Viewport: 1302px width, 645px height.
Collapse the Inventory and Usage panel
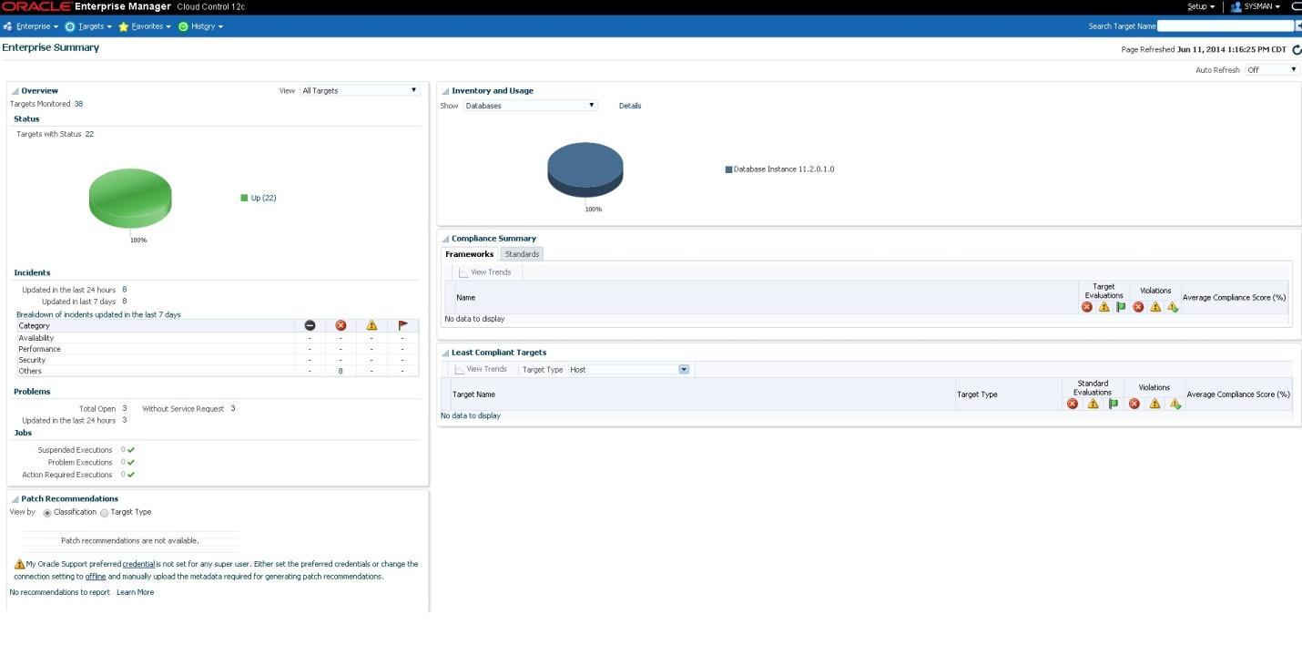[445, 91]
